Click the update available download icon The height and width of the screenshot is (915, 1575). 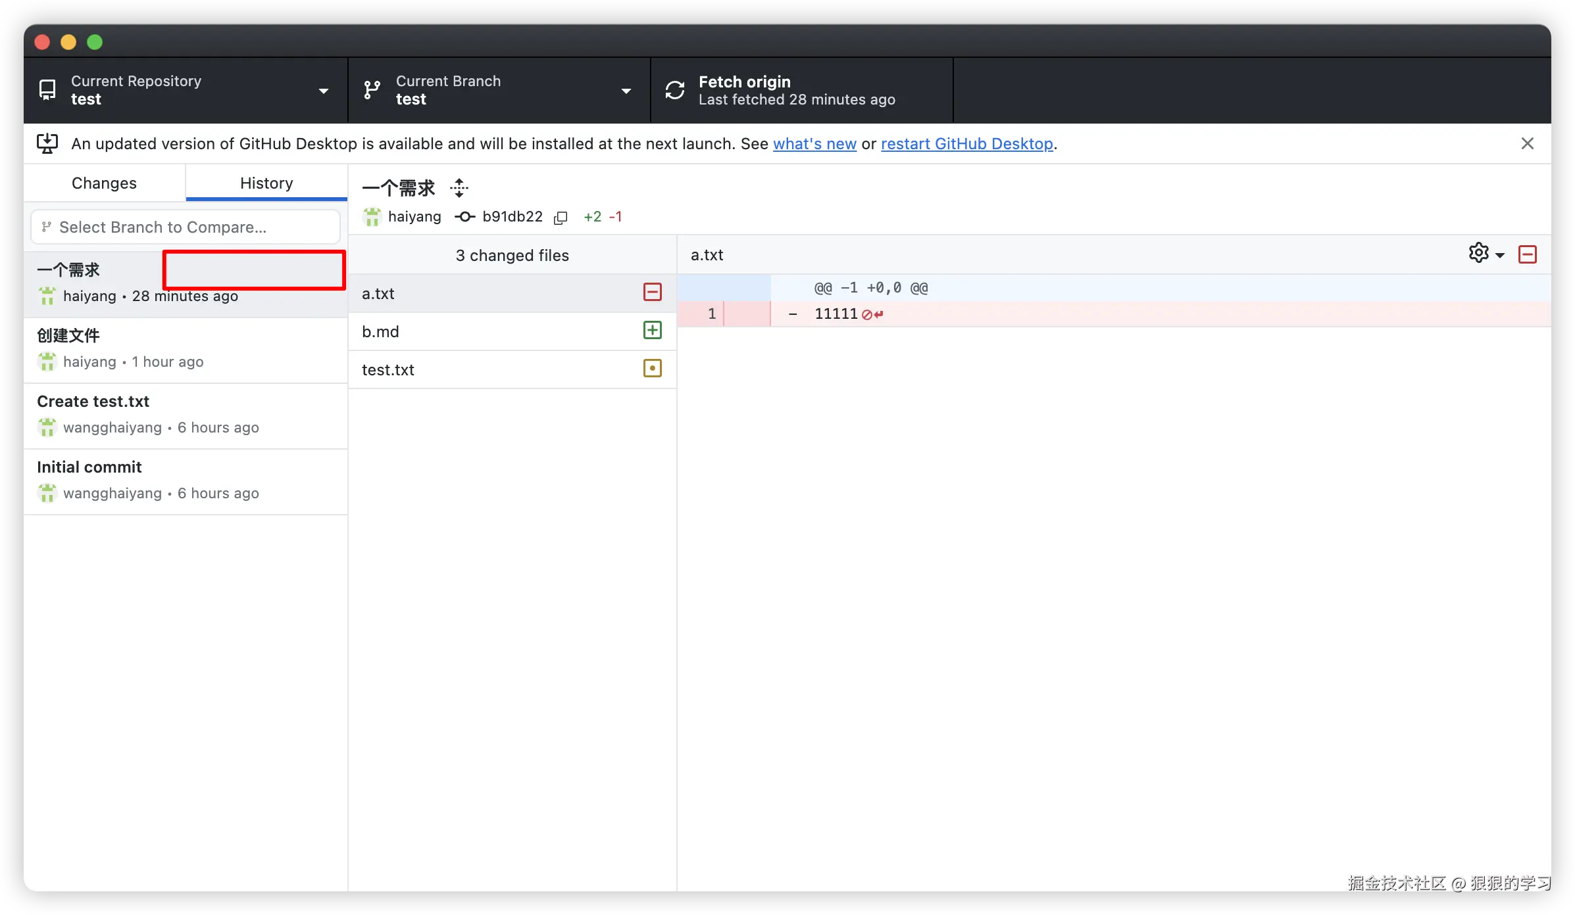coord(47,143)
